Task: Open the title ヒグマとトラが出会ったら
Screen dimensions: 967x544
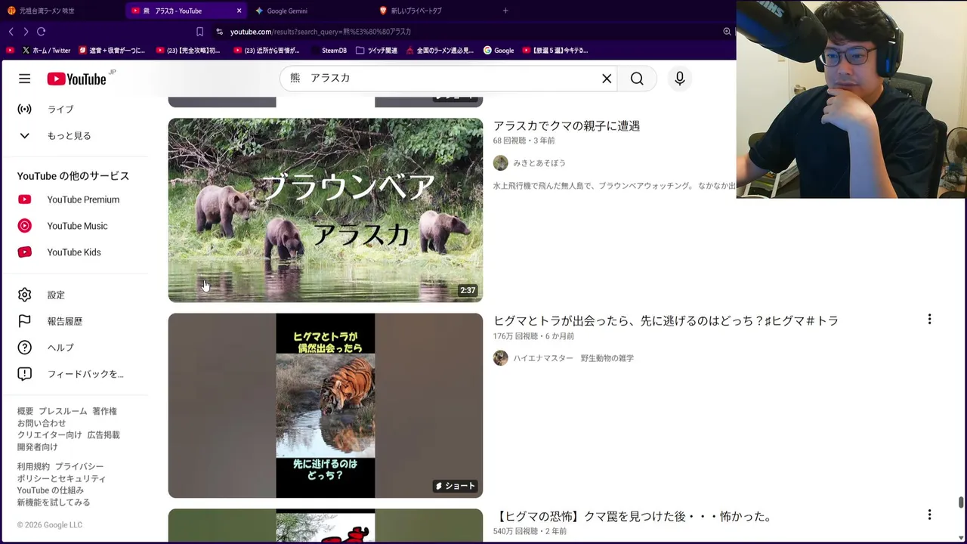Action: (666, 321)
